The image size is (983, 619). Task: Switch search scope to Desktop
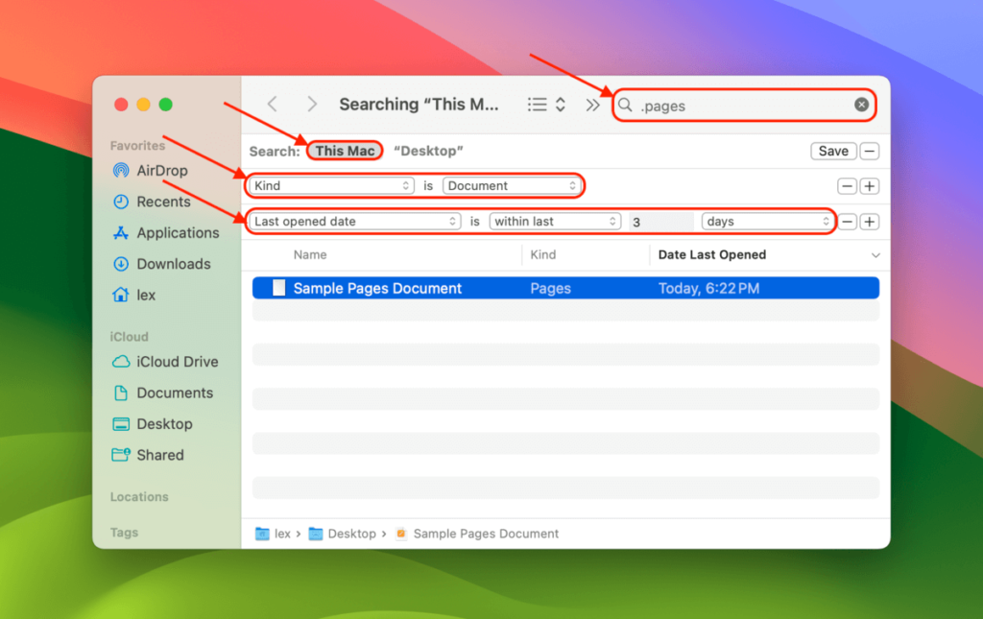pyautogui.click(x=427, y=151)
